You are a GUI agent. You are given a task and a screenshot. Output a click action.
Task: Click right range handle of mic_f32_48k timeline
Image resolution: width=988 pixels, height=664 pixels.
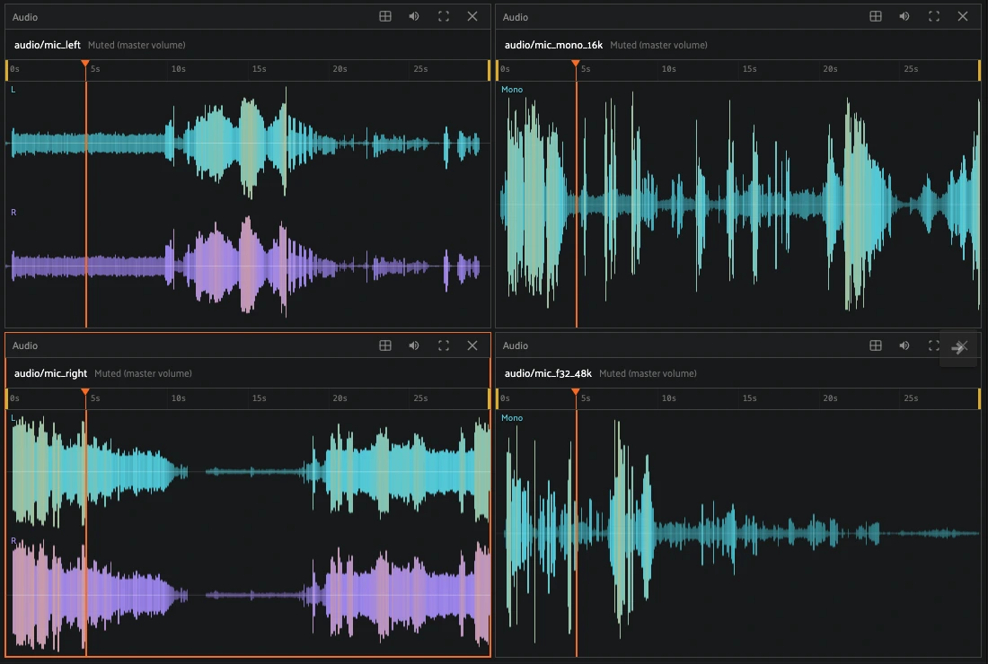[979, 399]
